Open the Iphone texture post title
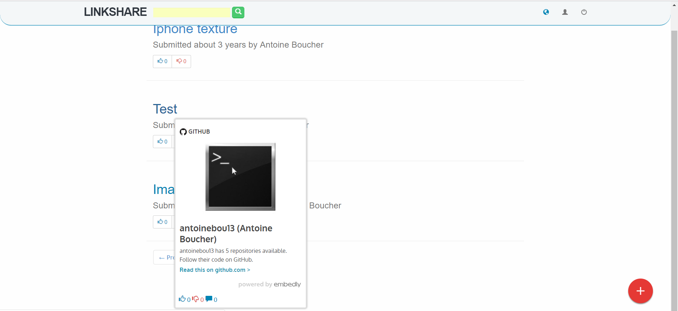The image size is (678, 311). 195,29
